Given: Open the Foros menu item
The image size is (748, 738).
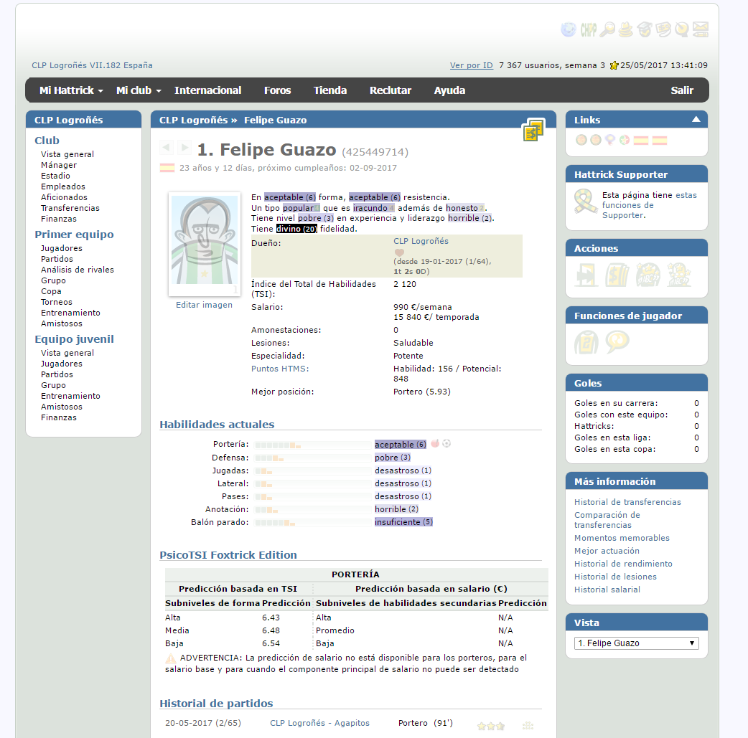Looking at the screenshot, I should click(x=277, y=90).
